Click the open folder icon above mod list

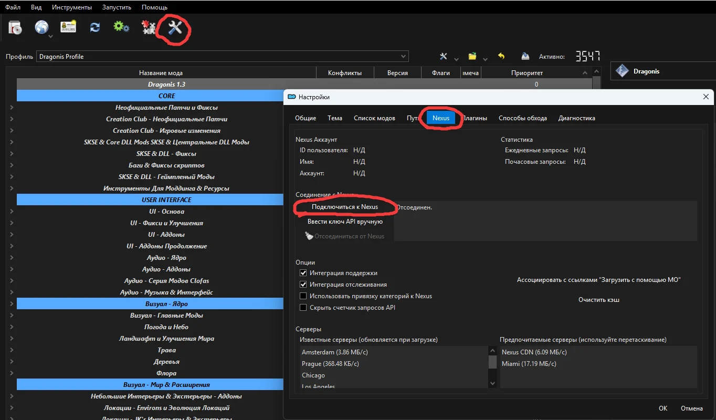coord(472,56)
